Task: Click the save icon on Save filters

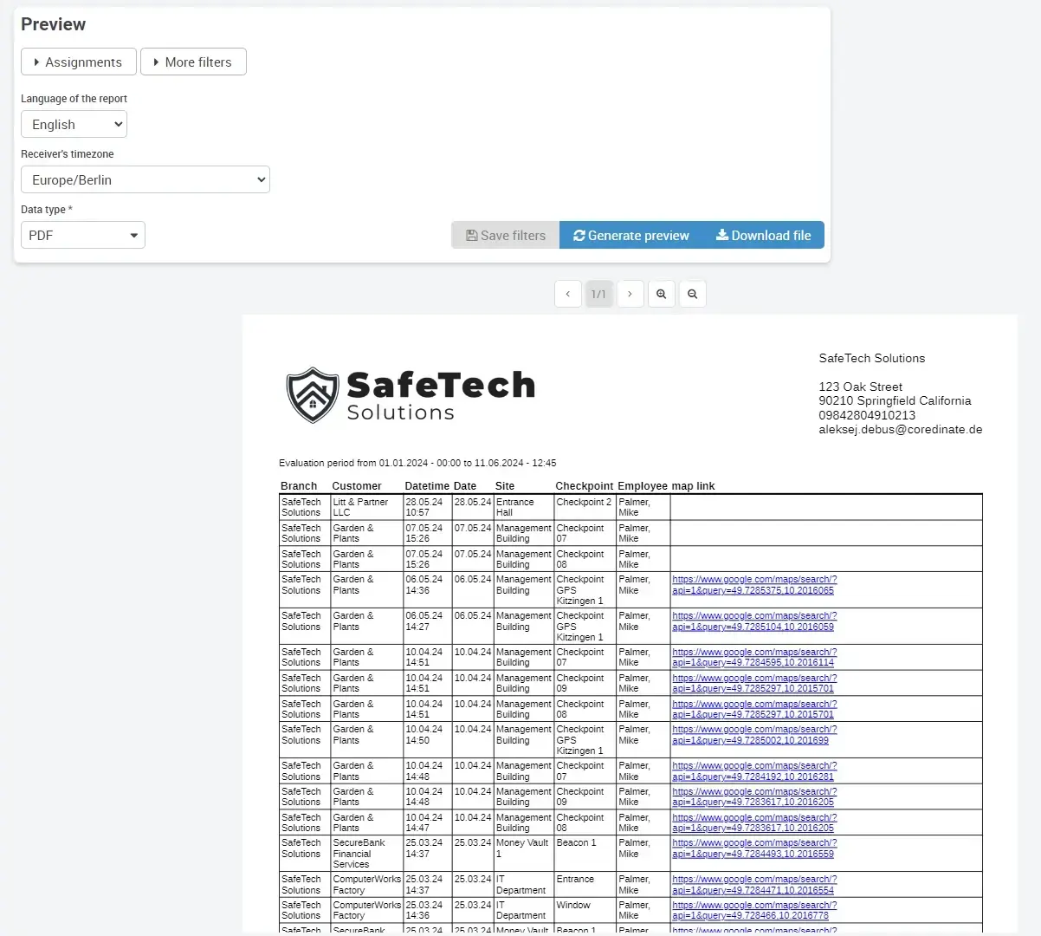Action: [471, 235]
